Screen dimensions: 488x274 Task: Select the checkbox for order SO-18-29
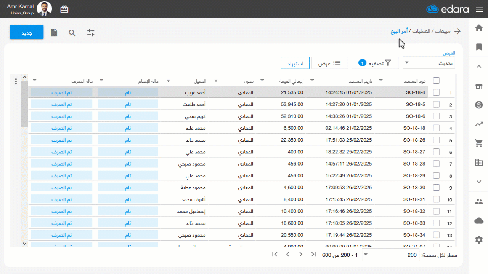click(x=437, y=176)
